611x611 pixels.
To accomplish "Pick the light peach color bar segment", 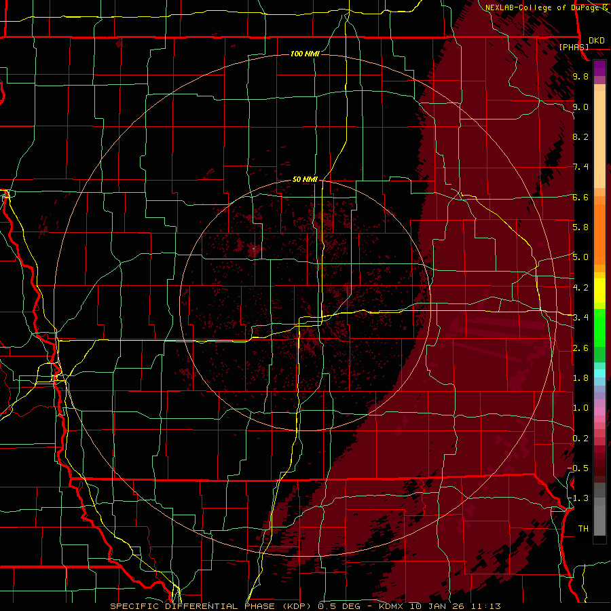I will [x=599, y=141].
